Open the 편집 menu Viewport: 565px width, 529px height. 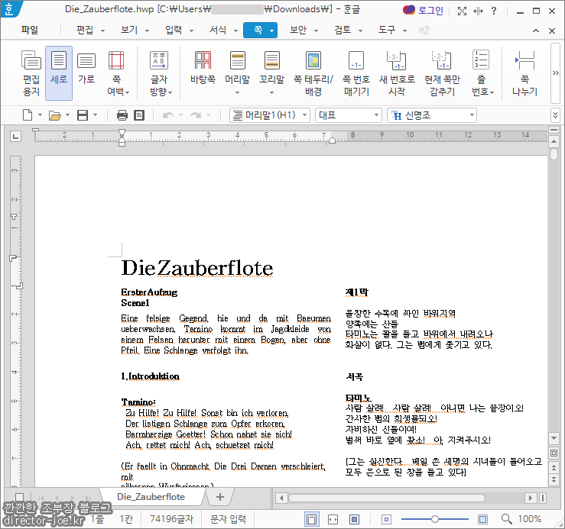[x=90, y=30]
